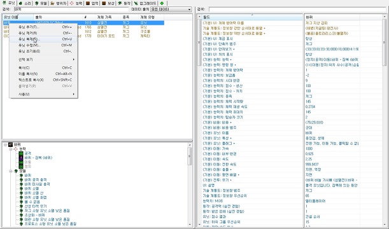Collapse the 바퀴 root tree node
This screenshot has width=389, height=229.
(5, 144)
